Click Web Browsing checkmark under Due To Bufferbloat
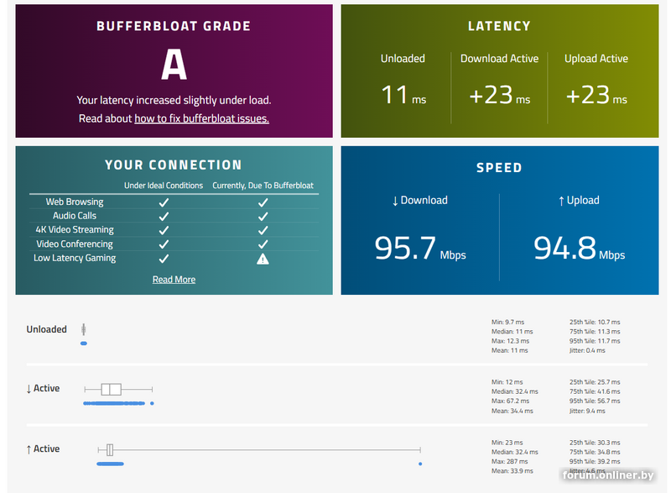Screen dimensions: 671x493 coord(263,202)
